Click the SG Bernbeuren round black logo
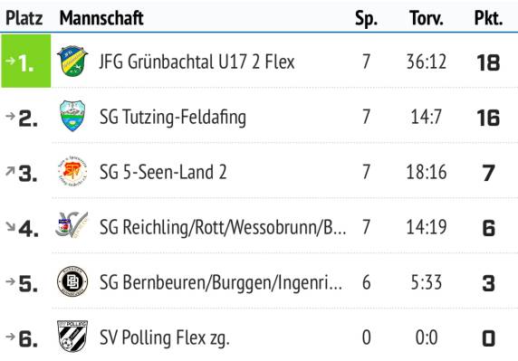518x361 pixels. 72,281
